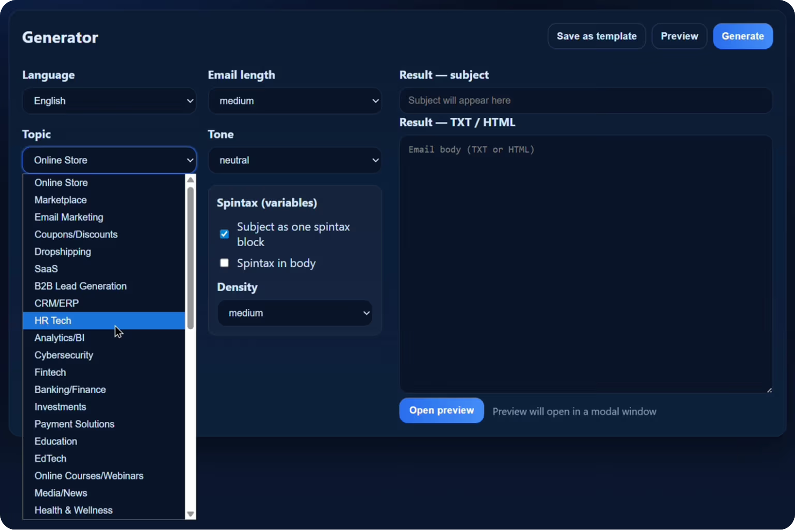Select B2B Lead Generation option
The width and height of the screenshot is (795, 530).
[80, 286]
